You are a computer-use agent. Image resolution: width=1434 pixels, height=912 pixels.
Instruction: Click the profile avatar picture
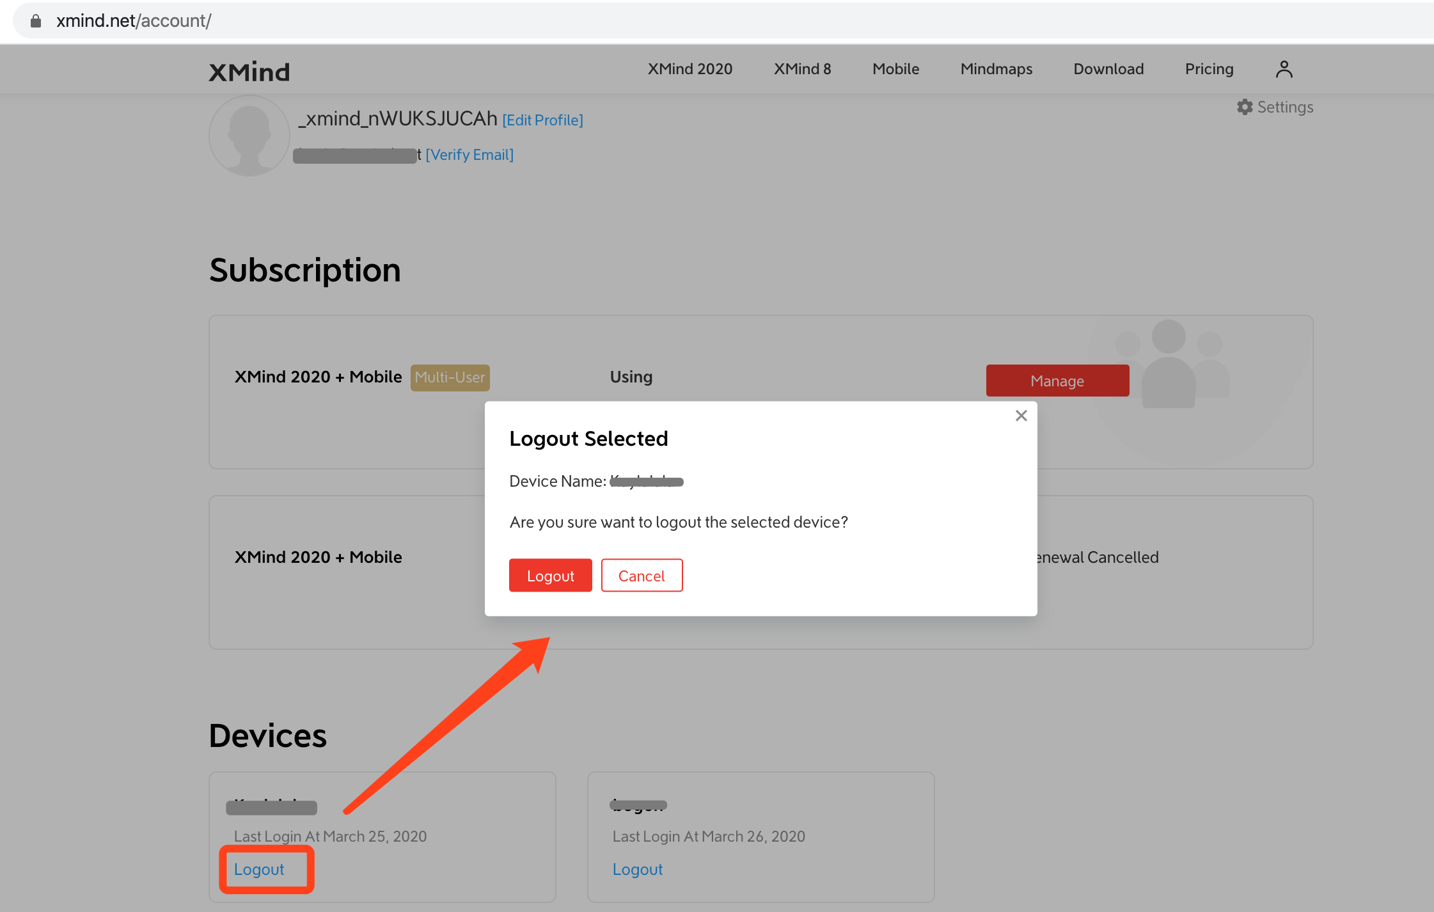(249, 136)
